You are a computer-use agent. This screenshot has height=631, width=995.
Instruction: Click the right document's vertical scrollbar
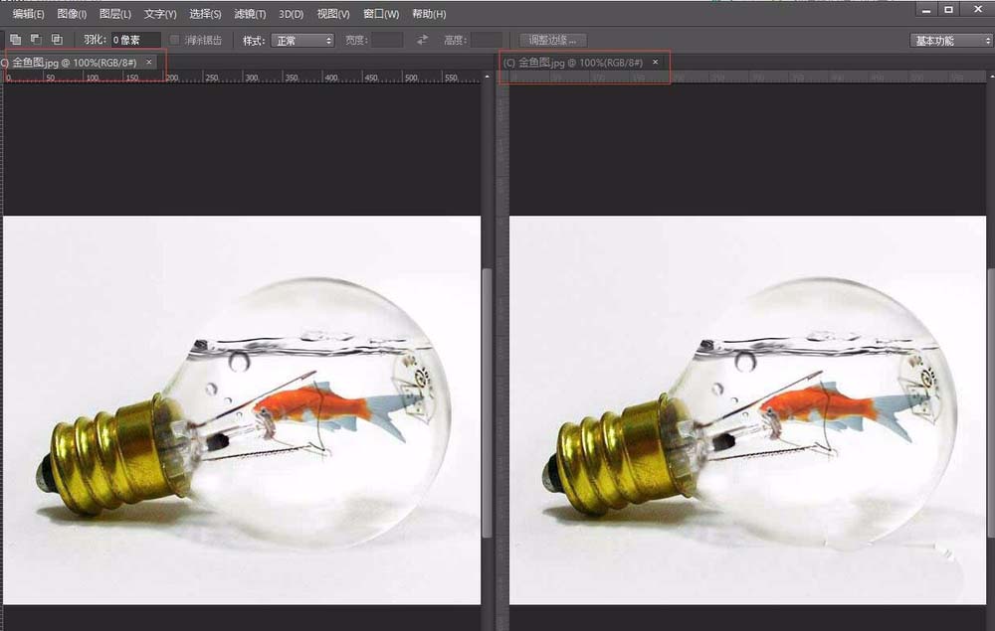(x=991, y=397)
